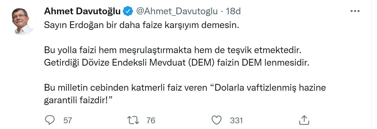Open the share tweet icon

pyautogui.click(x=304, y=120)
